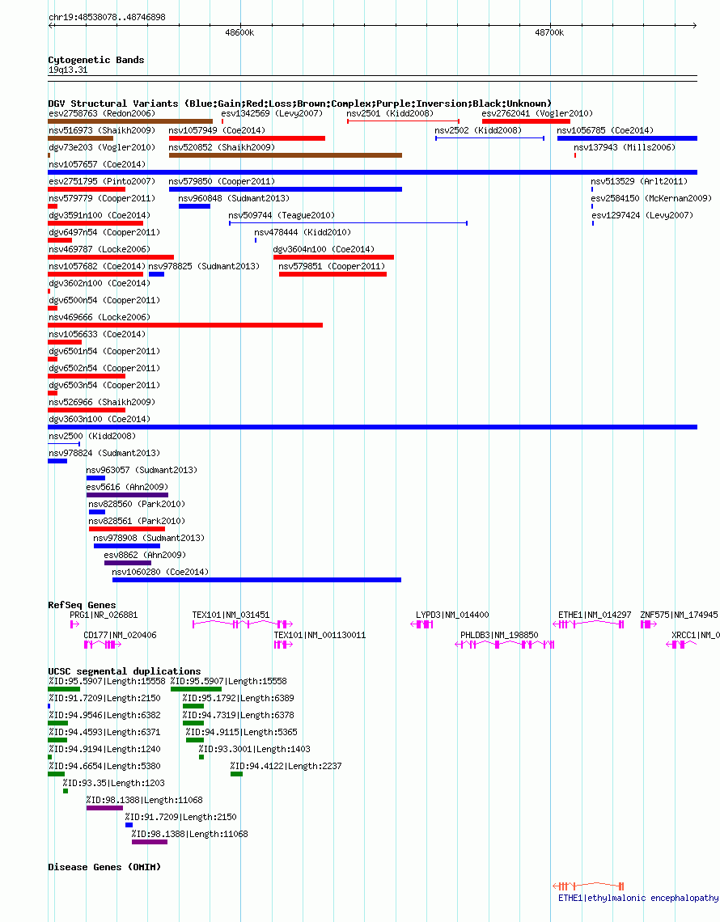Image resolution: width=720 pixels, height=922 pixels.
Task: Open nsv1060280 (Coe2014) variant
Action: pyautogui.click(x=160, y=573)
